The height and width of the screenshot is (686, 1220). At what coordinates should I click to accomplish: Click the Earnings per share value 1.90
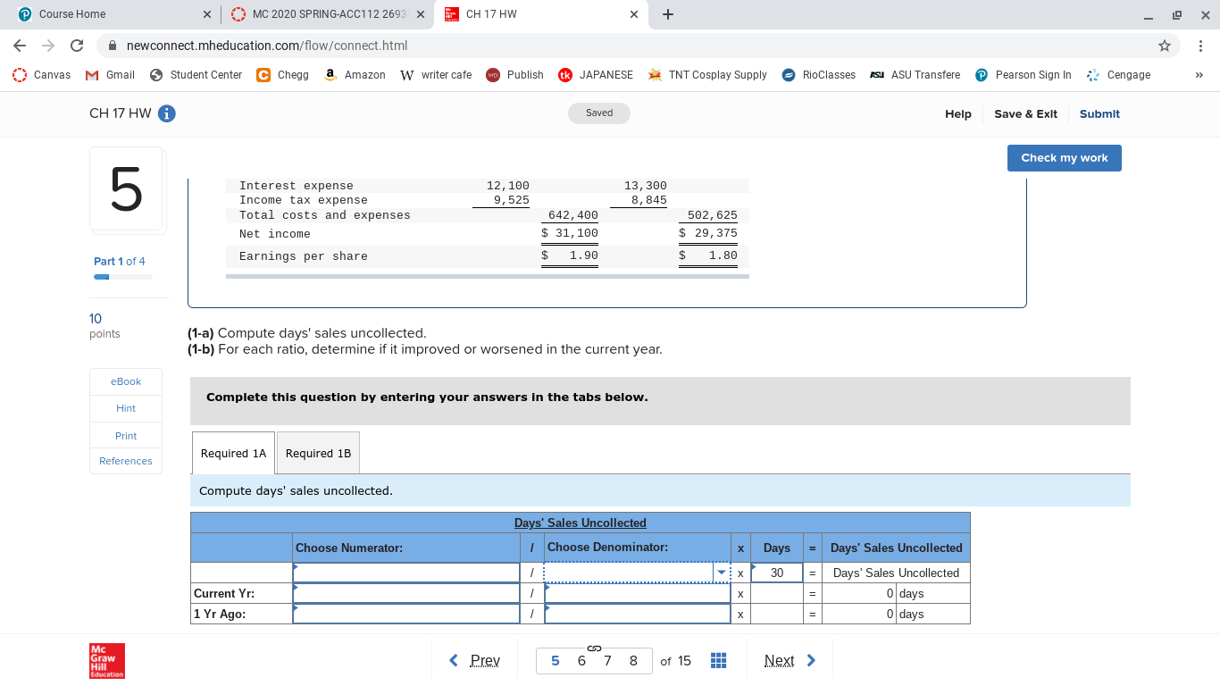(x=584, y=256)
